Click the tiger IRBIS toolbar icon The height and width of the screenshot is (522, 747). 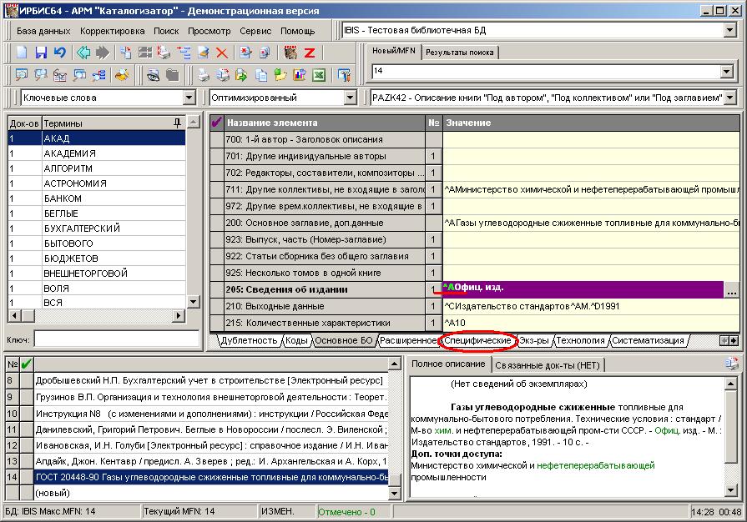tap(290, 53)
